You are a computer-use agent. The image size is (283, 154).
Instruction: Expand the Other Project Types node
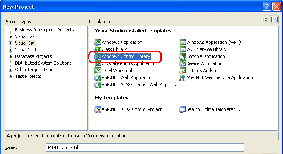[x=11, y=70]
